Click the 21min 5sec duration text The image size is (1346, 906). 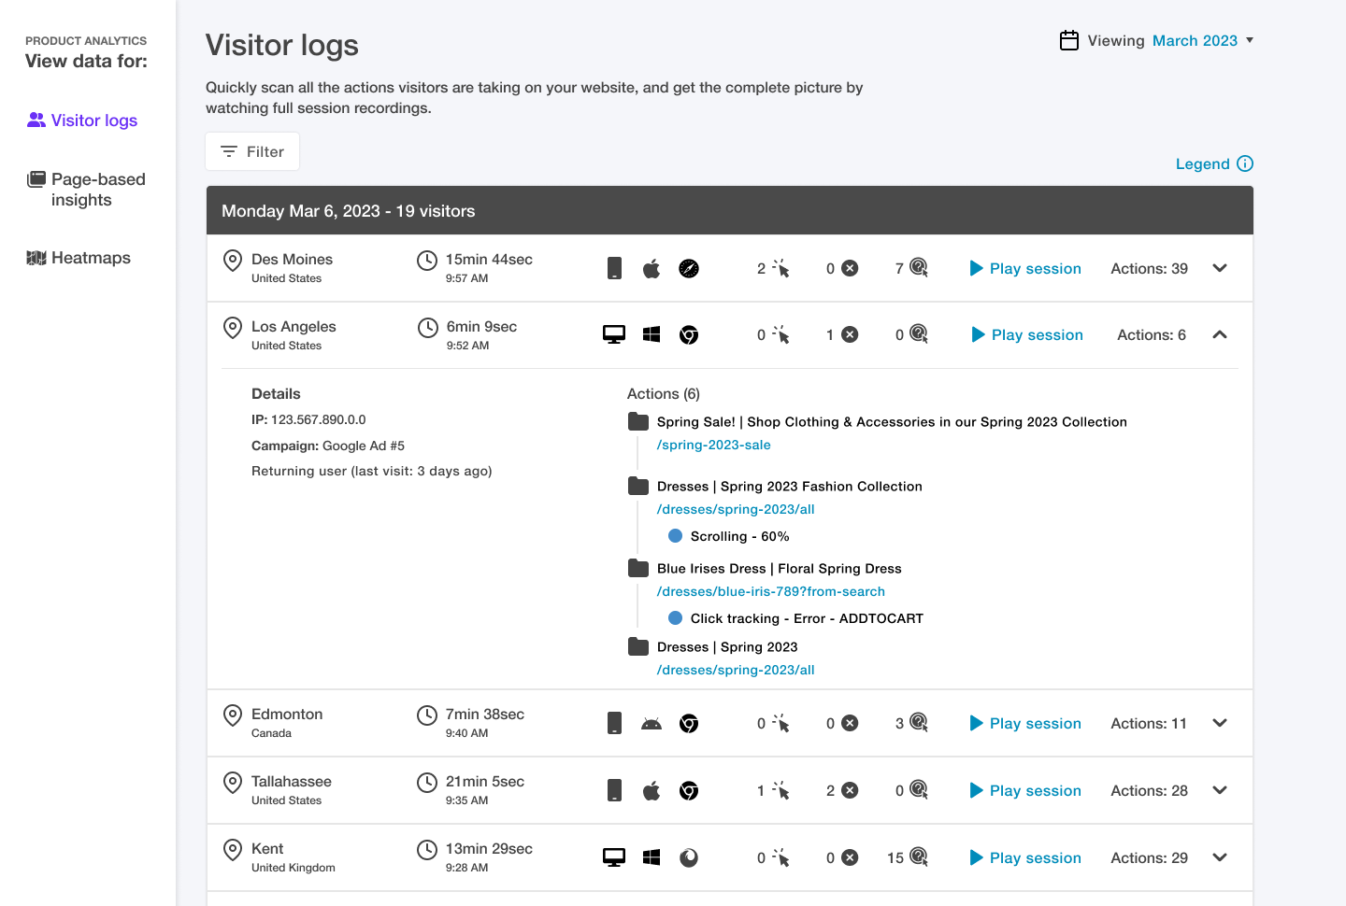coord(485,782)
